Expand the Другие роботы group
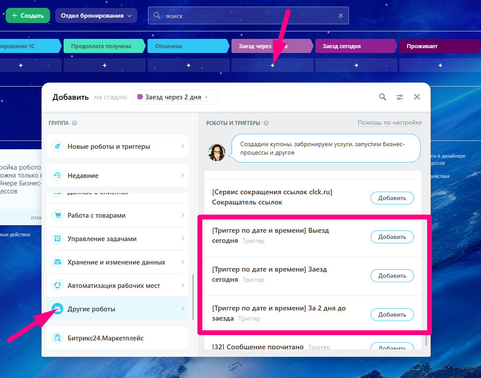This screenshot has width=481, height=378. click(x=117, y=309)
